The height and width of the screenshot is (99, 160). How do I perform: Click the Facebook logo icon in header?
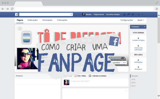[17, 15]
